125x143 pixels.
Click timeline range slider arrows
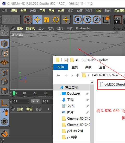pos(35,101)
